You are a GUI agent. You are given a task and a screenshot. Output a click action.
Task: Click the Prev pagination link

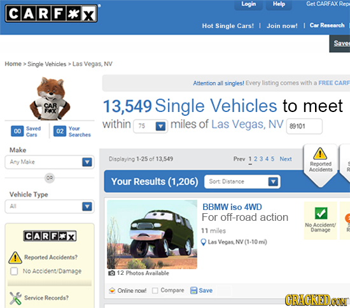(239, 159)
